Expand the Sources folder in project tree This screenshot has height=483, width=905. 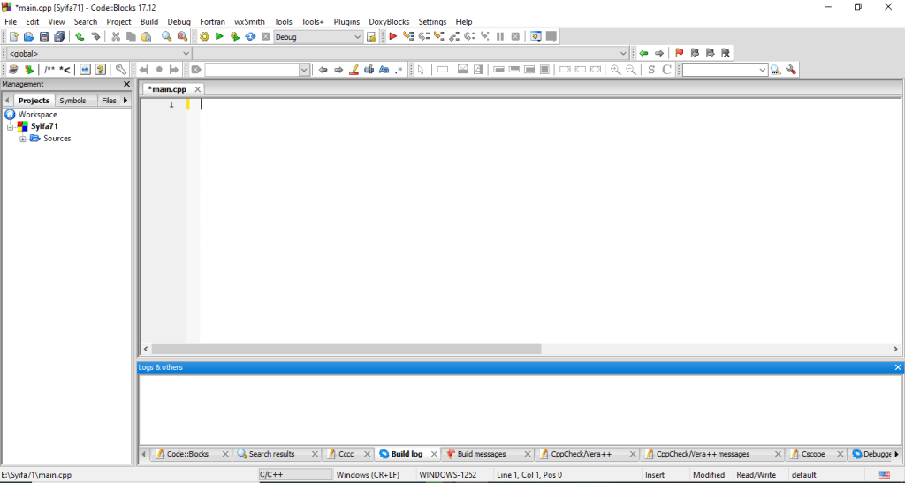(23, 139)
